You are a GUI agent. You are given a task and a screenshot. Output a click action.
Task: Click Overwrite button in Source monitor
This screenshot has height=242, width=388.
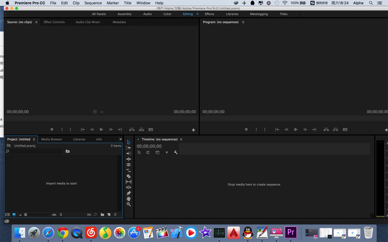[141, 130]
